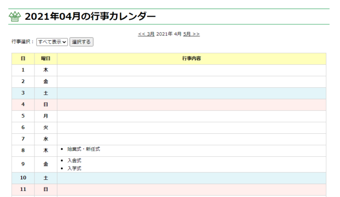Click day number 6 in the calendar
The image size is (340, 197).
coord(23,128)
